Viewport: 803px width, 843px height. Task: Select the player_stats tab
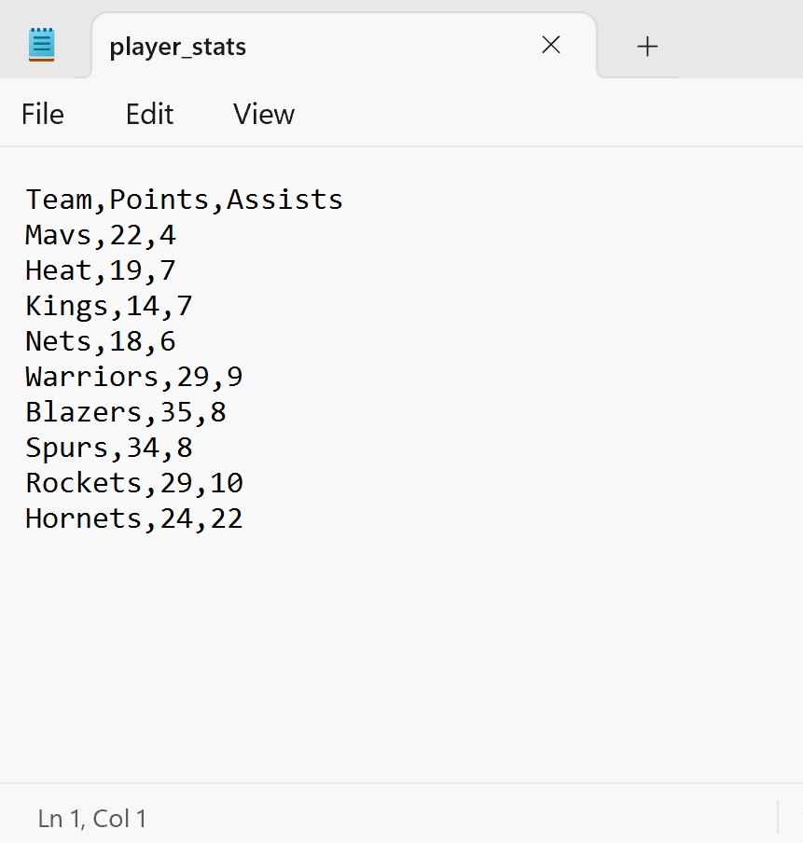344,47
